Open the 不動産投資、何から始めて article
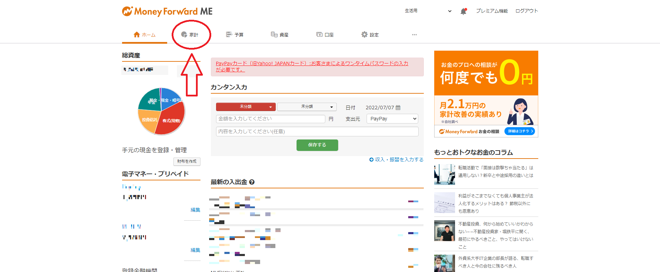 (x=496, y=235)
